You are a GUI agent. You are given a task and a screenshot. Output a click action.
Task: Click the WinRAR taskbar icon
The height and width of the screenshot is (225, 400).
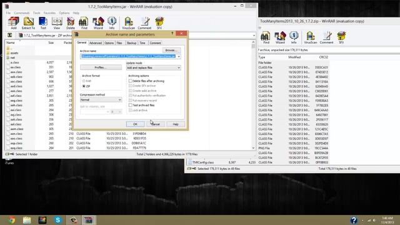pyautogui.click(x=89, y=220)
